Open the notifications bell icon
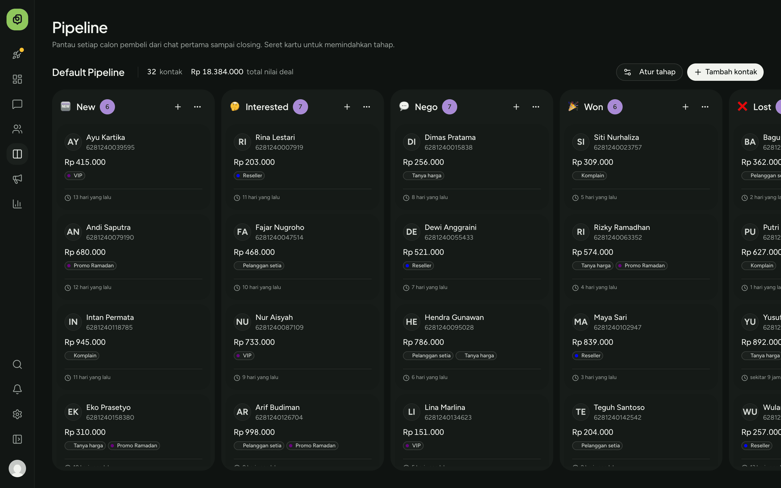The height and width of the screenshot is (488, 781). [17, 389]
